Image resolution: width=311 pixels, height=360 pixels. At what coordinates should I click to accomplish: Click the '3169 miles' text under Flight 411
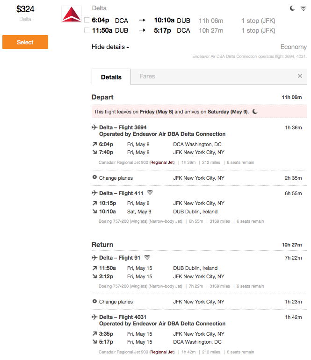(x=220, y=221)
